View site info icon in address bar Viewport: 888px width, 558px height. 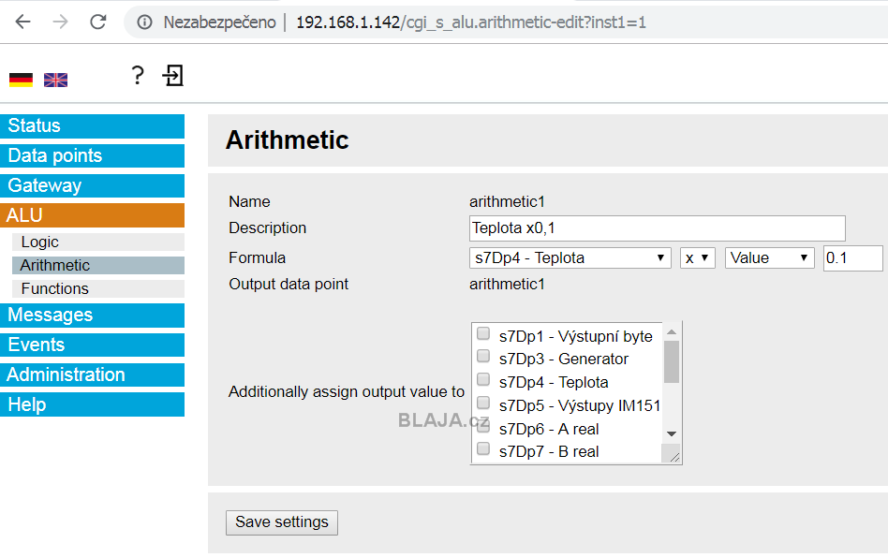tap(145, 22)
